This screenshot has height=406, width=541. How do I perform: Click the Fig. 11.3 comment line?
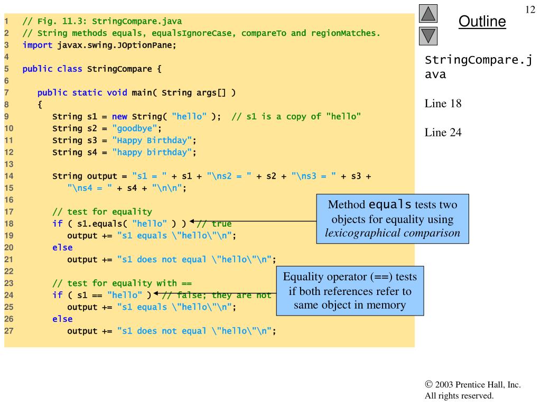tap(102, 21)
